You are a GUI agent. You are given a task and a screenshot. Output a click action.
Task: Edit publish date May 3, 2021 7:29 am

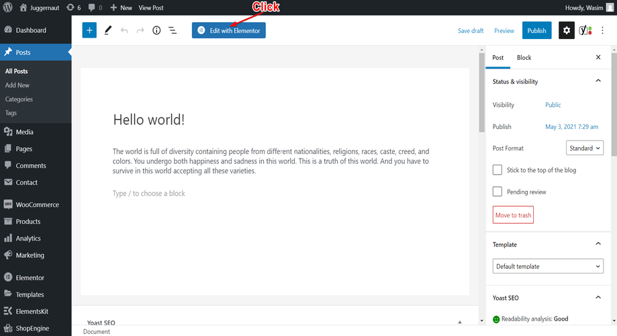(x=572, y=127)
